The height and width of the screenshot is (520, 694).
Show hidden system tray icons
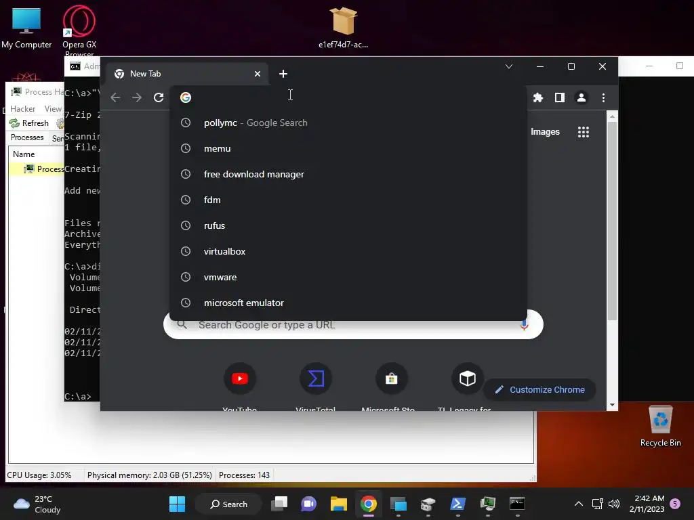pyautogui.click(x=579, y=504)
